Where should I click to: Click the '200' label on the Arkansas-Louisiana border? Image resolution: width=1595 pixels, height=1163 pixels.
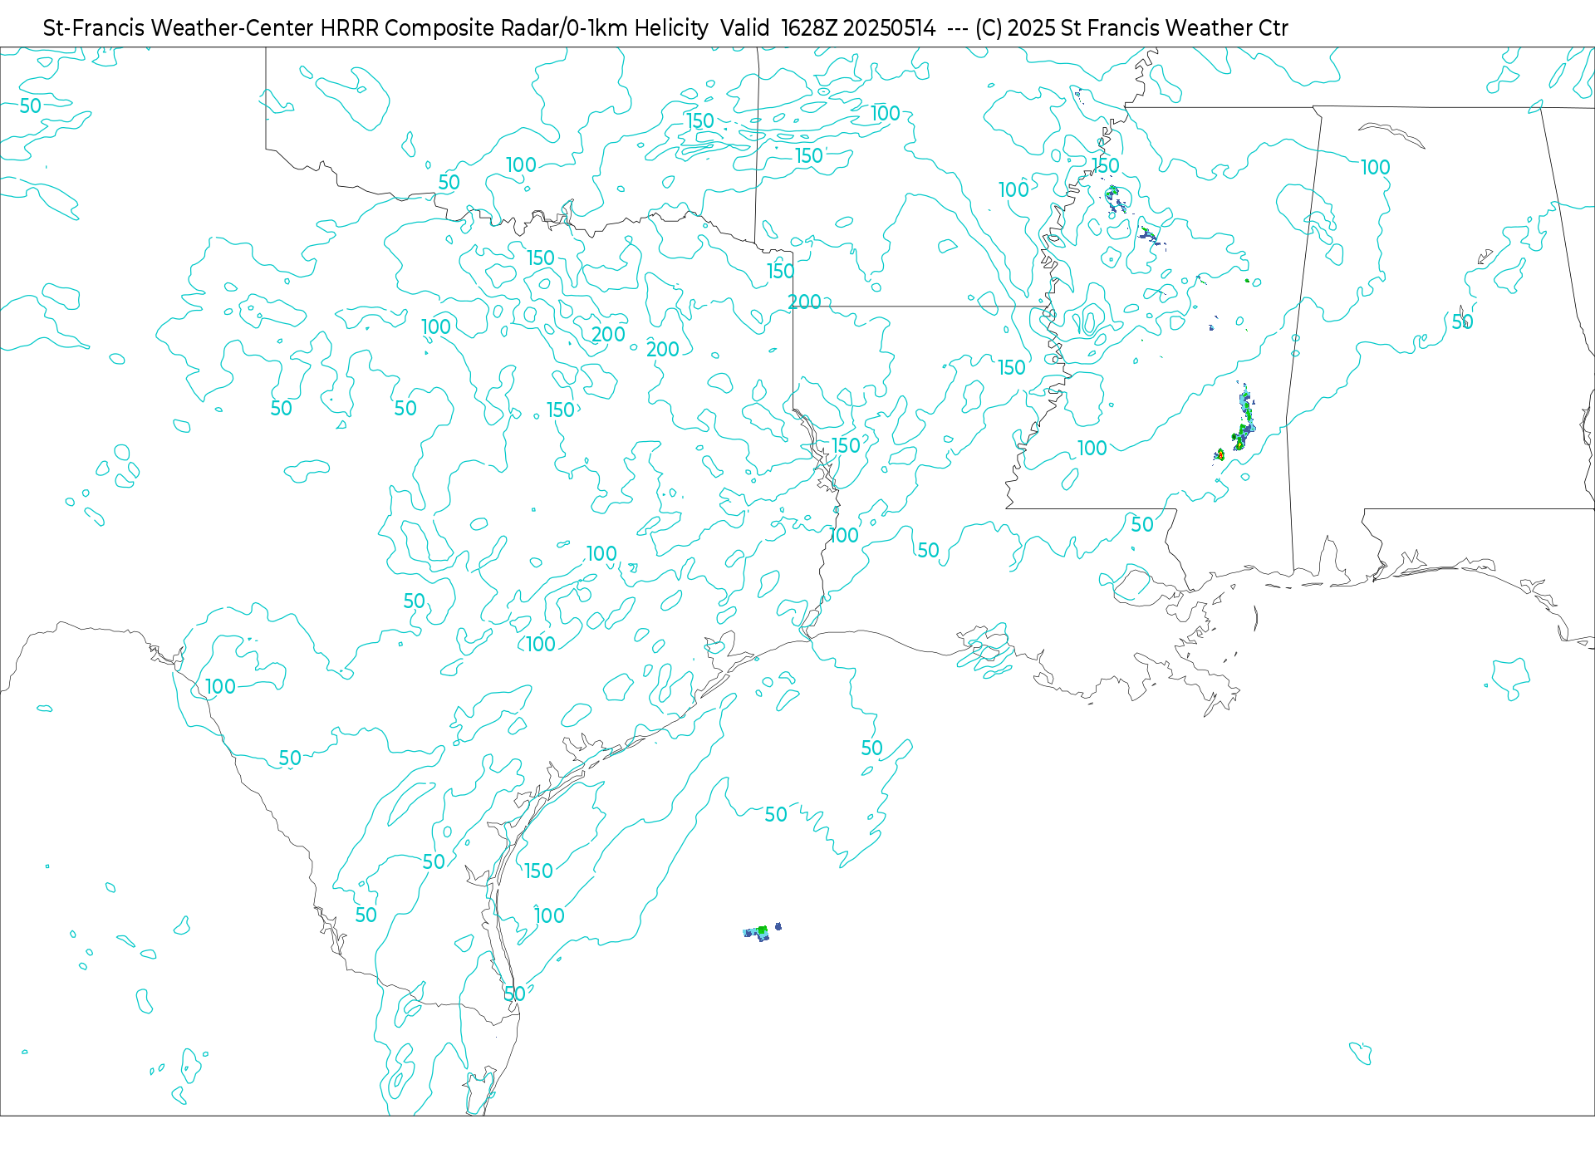(804, 302)
